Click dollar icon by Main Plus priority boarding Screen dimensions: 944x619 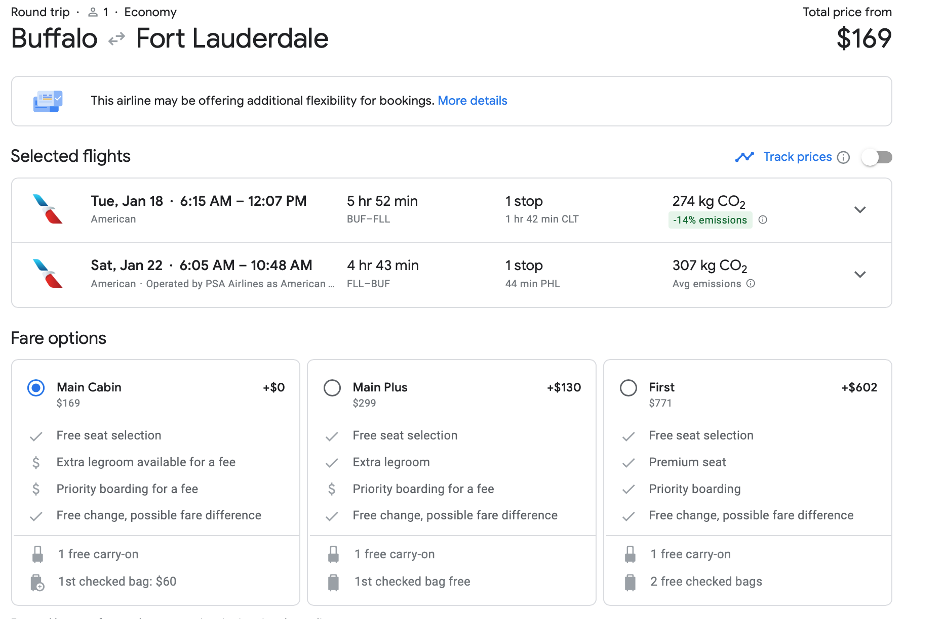[x=332, y=489]
